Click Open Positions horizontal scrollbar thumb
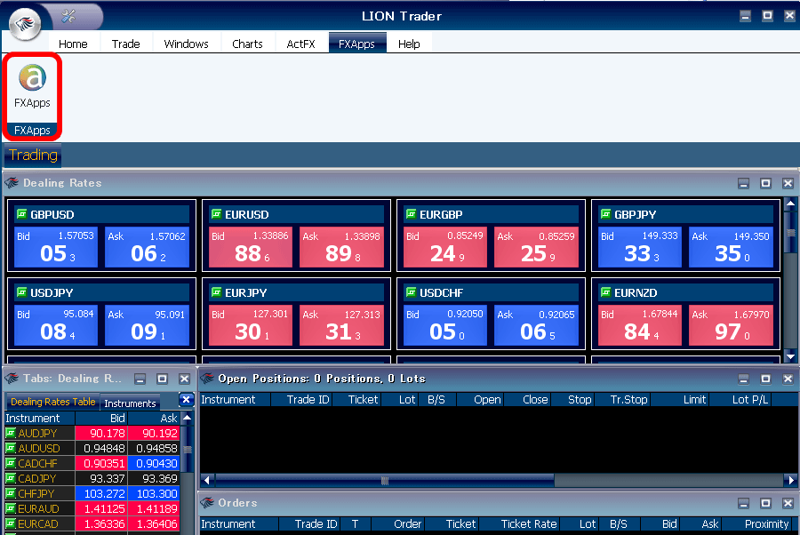The height and width of the screenshot is (535, 800). 384,480
